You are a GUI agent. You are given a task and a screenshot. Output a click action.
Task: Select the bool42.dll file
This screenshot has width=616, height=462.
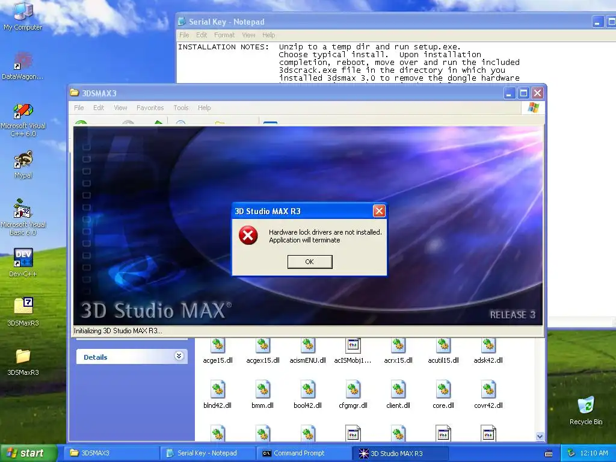307,395
